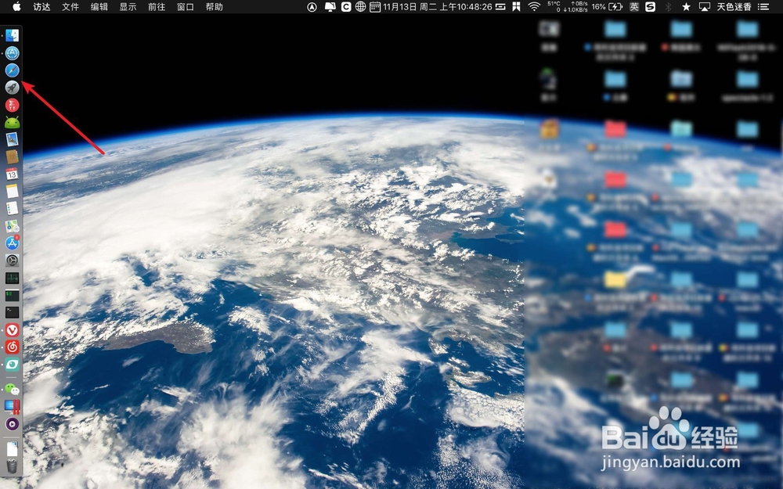Open Safari compass icon in Dock
Screen dimensions: 783x489
[12, 70]
